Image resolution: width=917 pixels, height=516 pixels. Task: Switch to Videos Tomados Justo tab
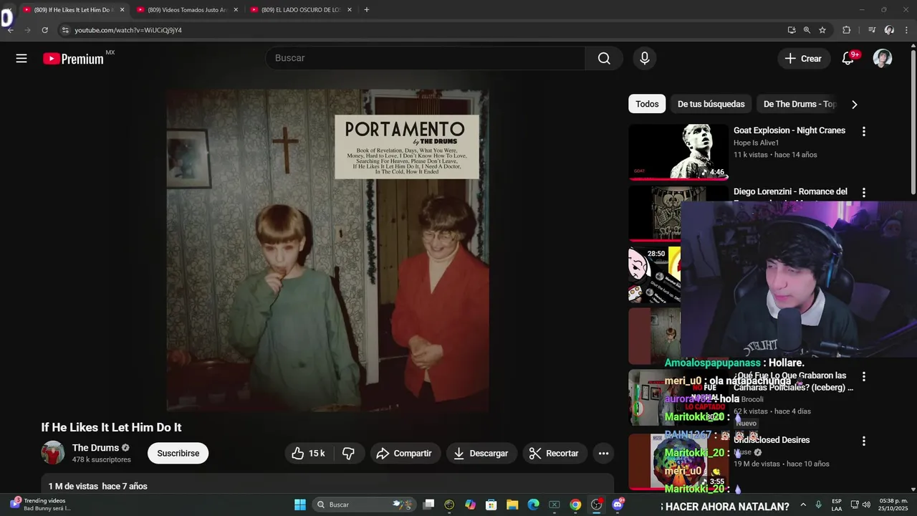pyautogui.click(x=188, y=10)
